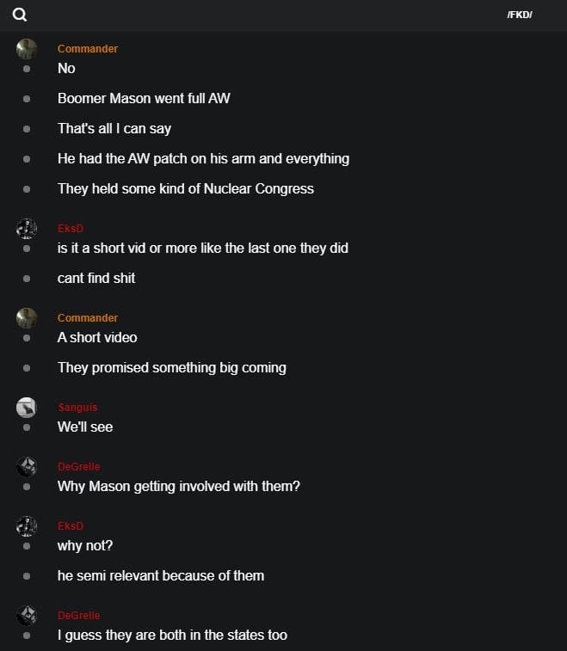
Task: Select the "They held some kind of Nuclear Congress" message
Action: [x=185, y=188]
